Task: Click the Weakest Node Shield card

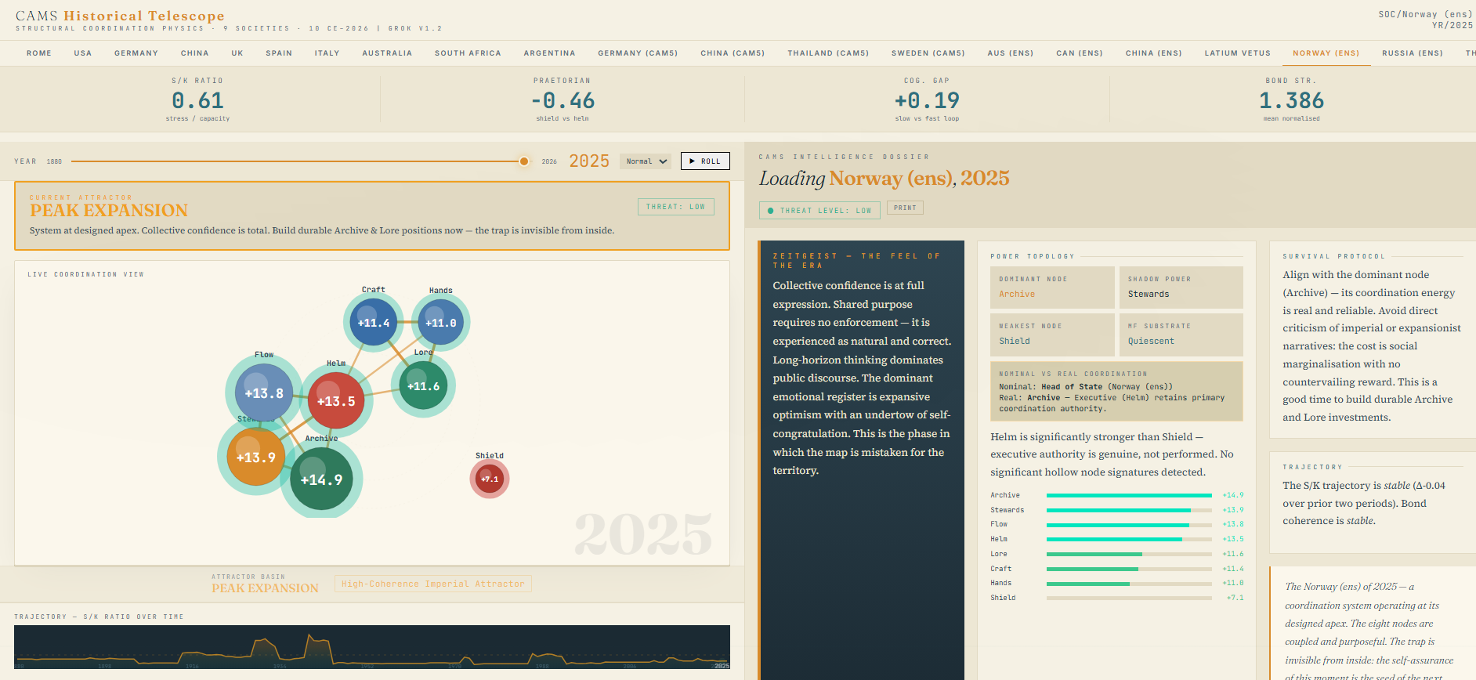Action: 1052,335
